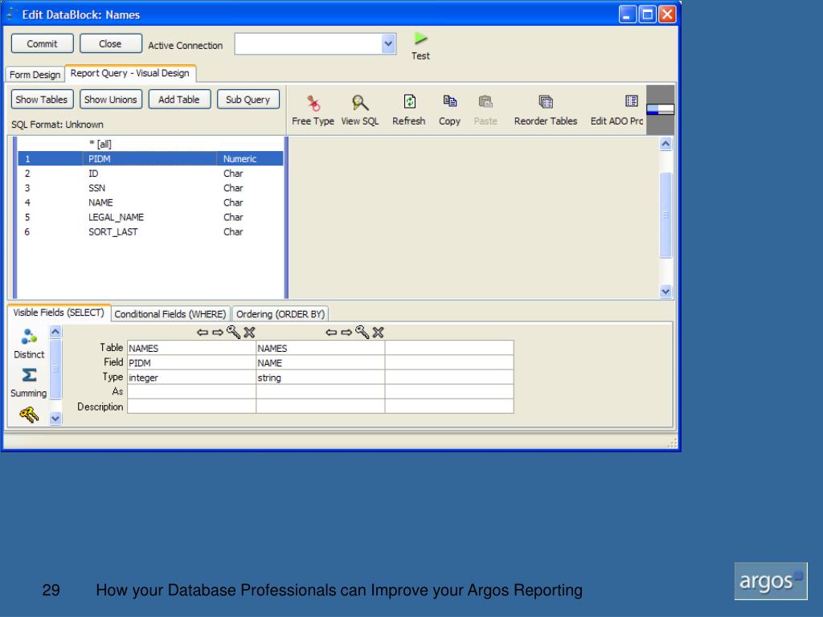823x617 pixels.
Task: Select the gold keys icon below Summing
Action: pyautogui.click(x=29, y=415)
